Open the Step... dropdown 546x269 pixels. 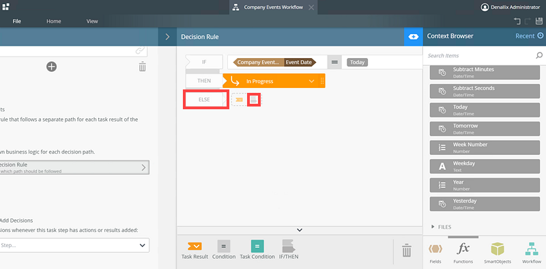(74, 245)
